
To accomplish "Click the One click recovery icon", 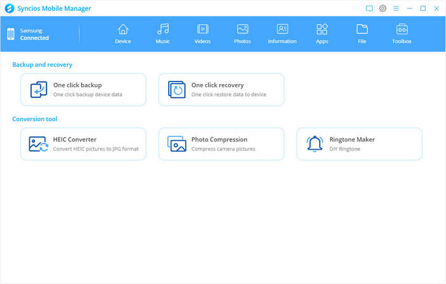I will (x=176, y=90).
